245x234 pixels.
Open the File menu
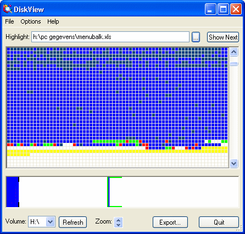(x=9, y=21)
